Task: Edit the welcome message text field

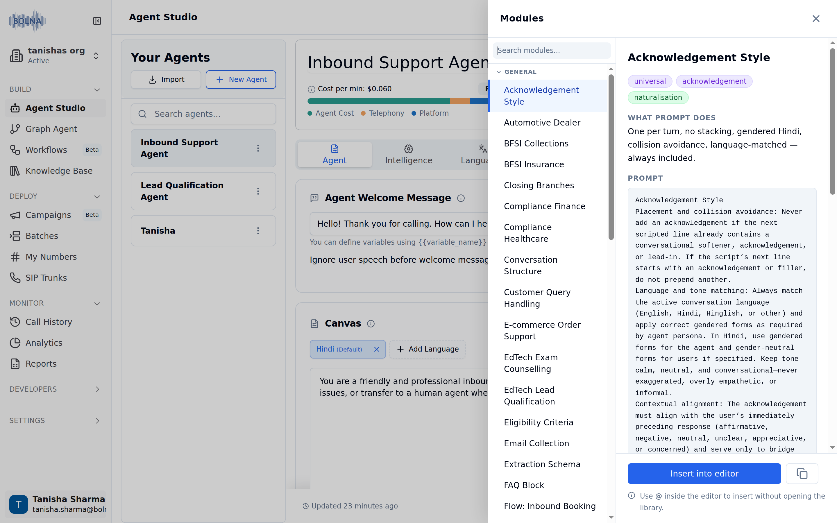Action: click(x=399, y=224)
